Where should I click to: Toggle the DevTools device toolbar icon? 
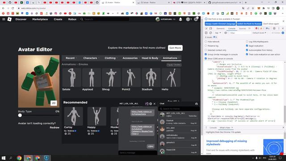210,29
